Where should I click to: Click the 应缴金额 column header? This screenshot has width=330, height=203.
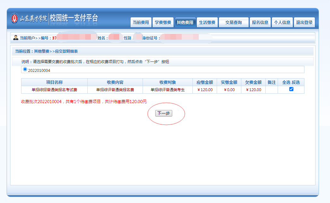click(205, 82)
